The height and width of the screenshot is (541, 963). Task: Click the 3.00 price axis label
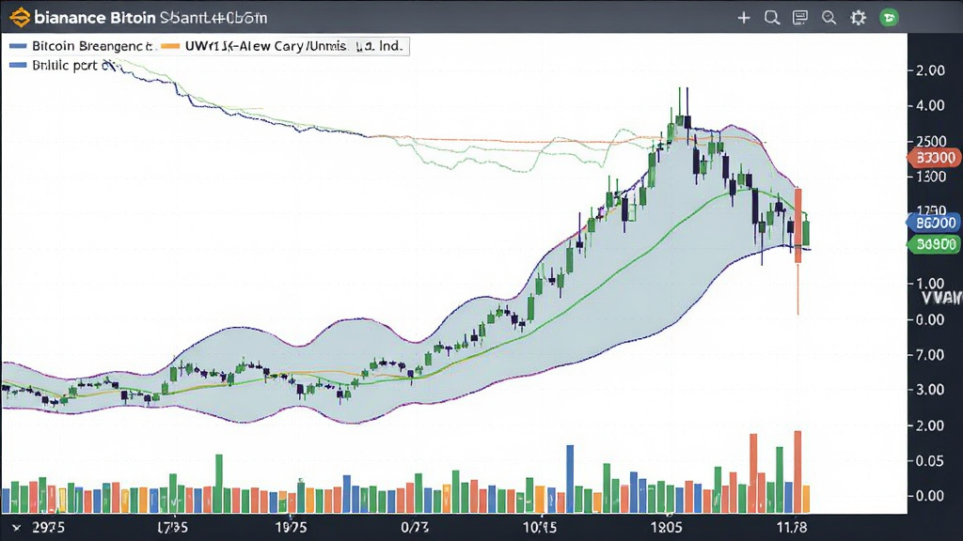[x=930, y=390]
